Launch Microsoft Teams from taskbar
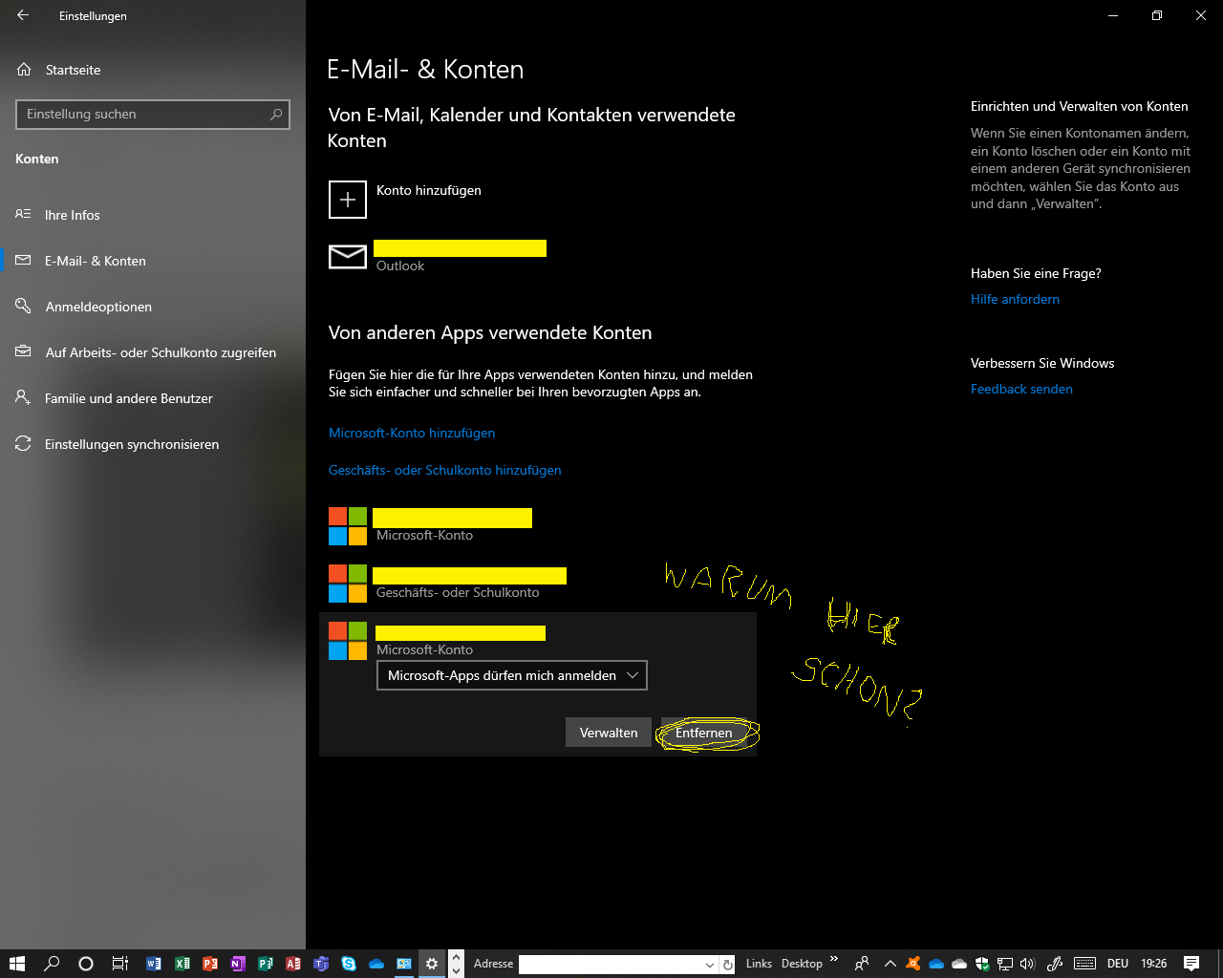The image size is (1223, 978). pos(321,964)
